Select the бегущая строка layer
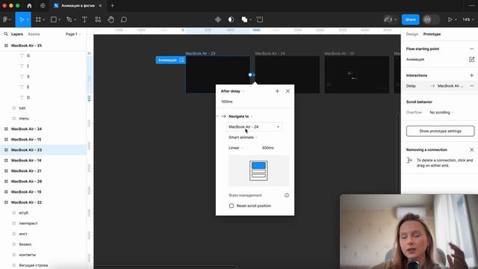 [x=43, y=265]
